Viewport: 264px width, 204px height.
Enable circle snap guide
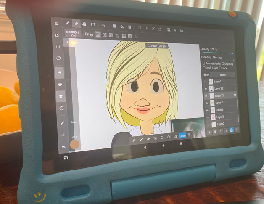130,36
